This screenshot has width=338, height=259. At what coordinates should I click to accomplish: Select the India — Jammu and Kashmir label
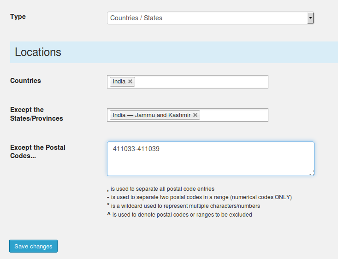point(152,115)
